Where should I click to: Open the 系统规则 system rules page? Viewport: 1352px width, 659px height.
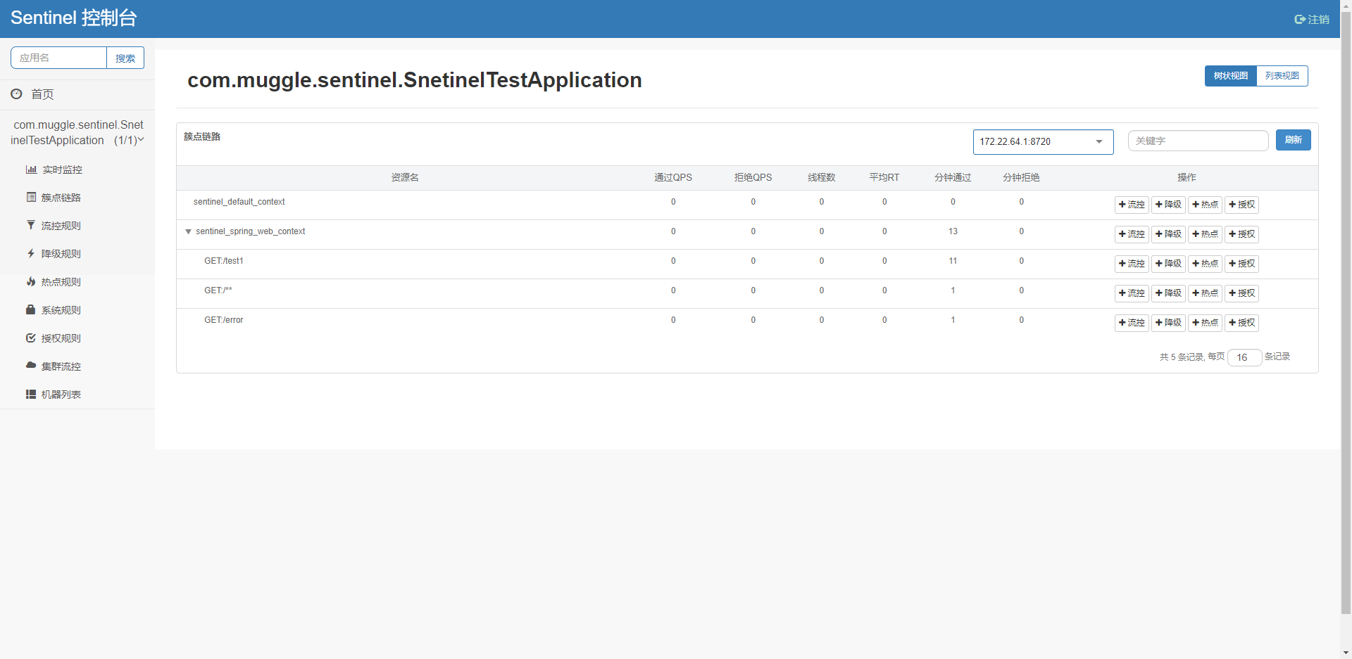(61, 309)
